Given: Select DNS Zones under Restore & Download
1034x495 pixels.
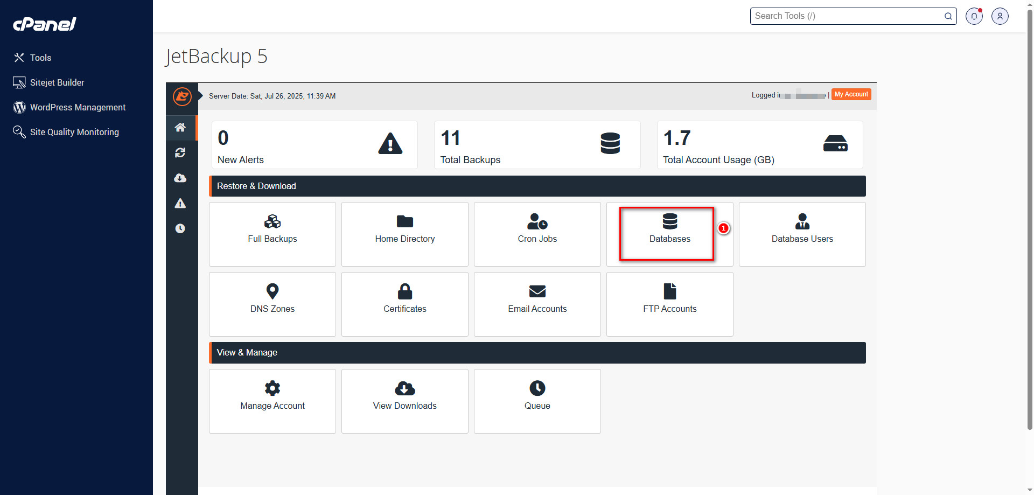Looking at the screenshot, I should point(272,304).
